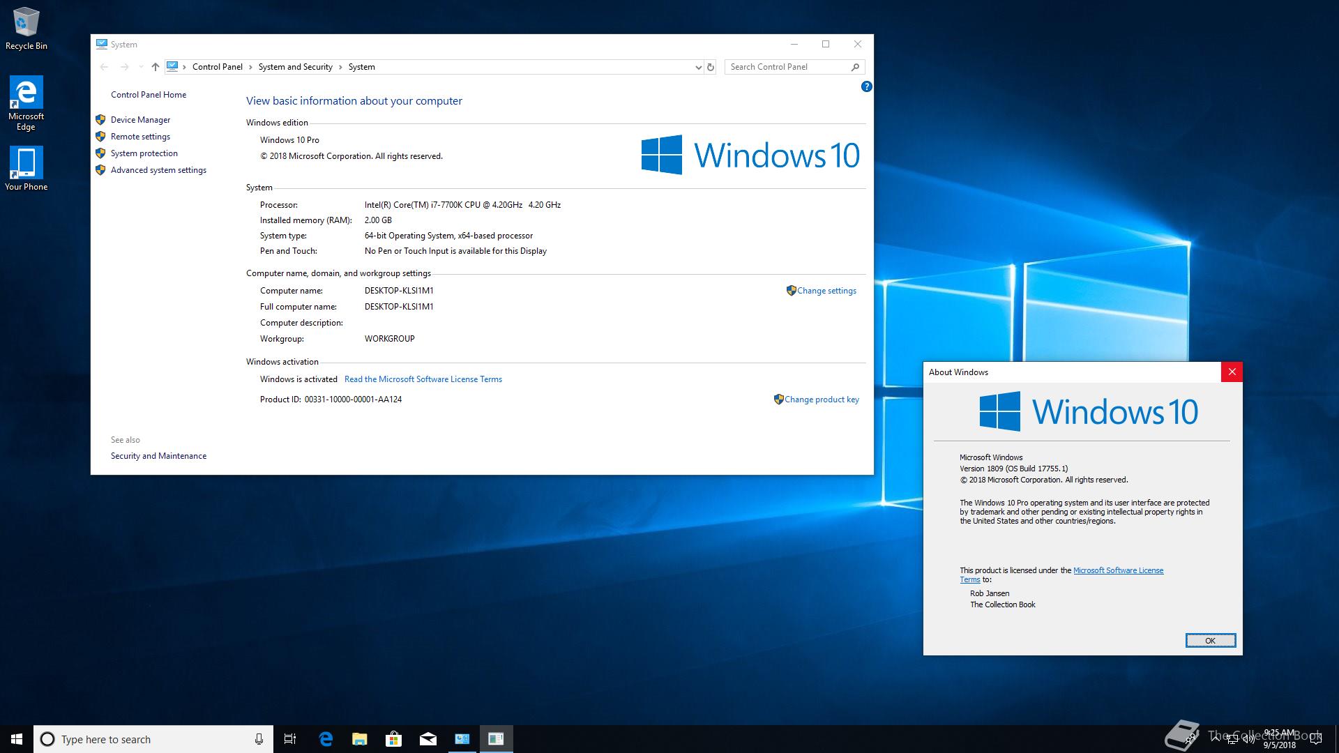Screen dimensions: 1339x753
Task: Click the magnifier icon in the search box
Action: (855, 67)
